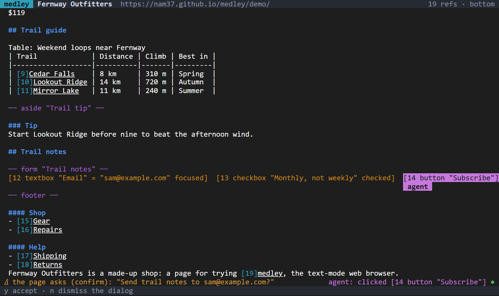Screen dimensions: 499x296
Task: Toggle the "Monthly, not weekly" checkbox
Action: click(305, 178)
